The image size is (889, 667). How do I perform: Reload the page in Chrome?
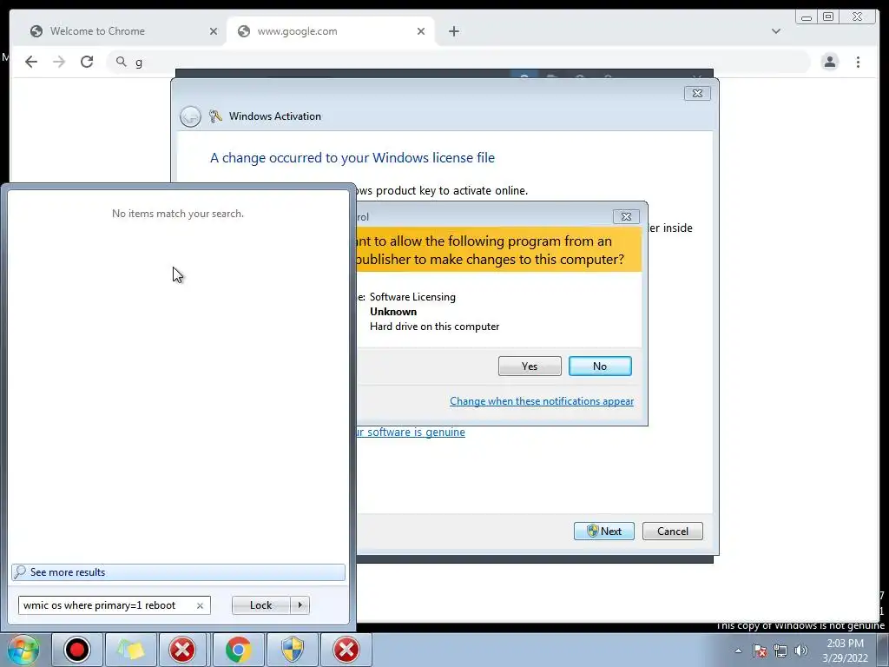(x=87, y=62)
